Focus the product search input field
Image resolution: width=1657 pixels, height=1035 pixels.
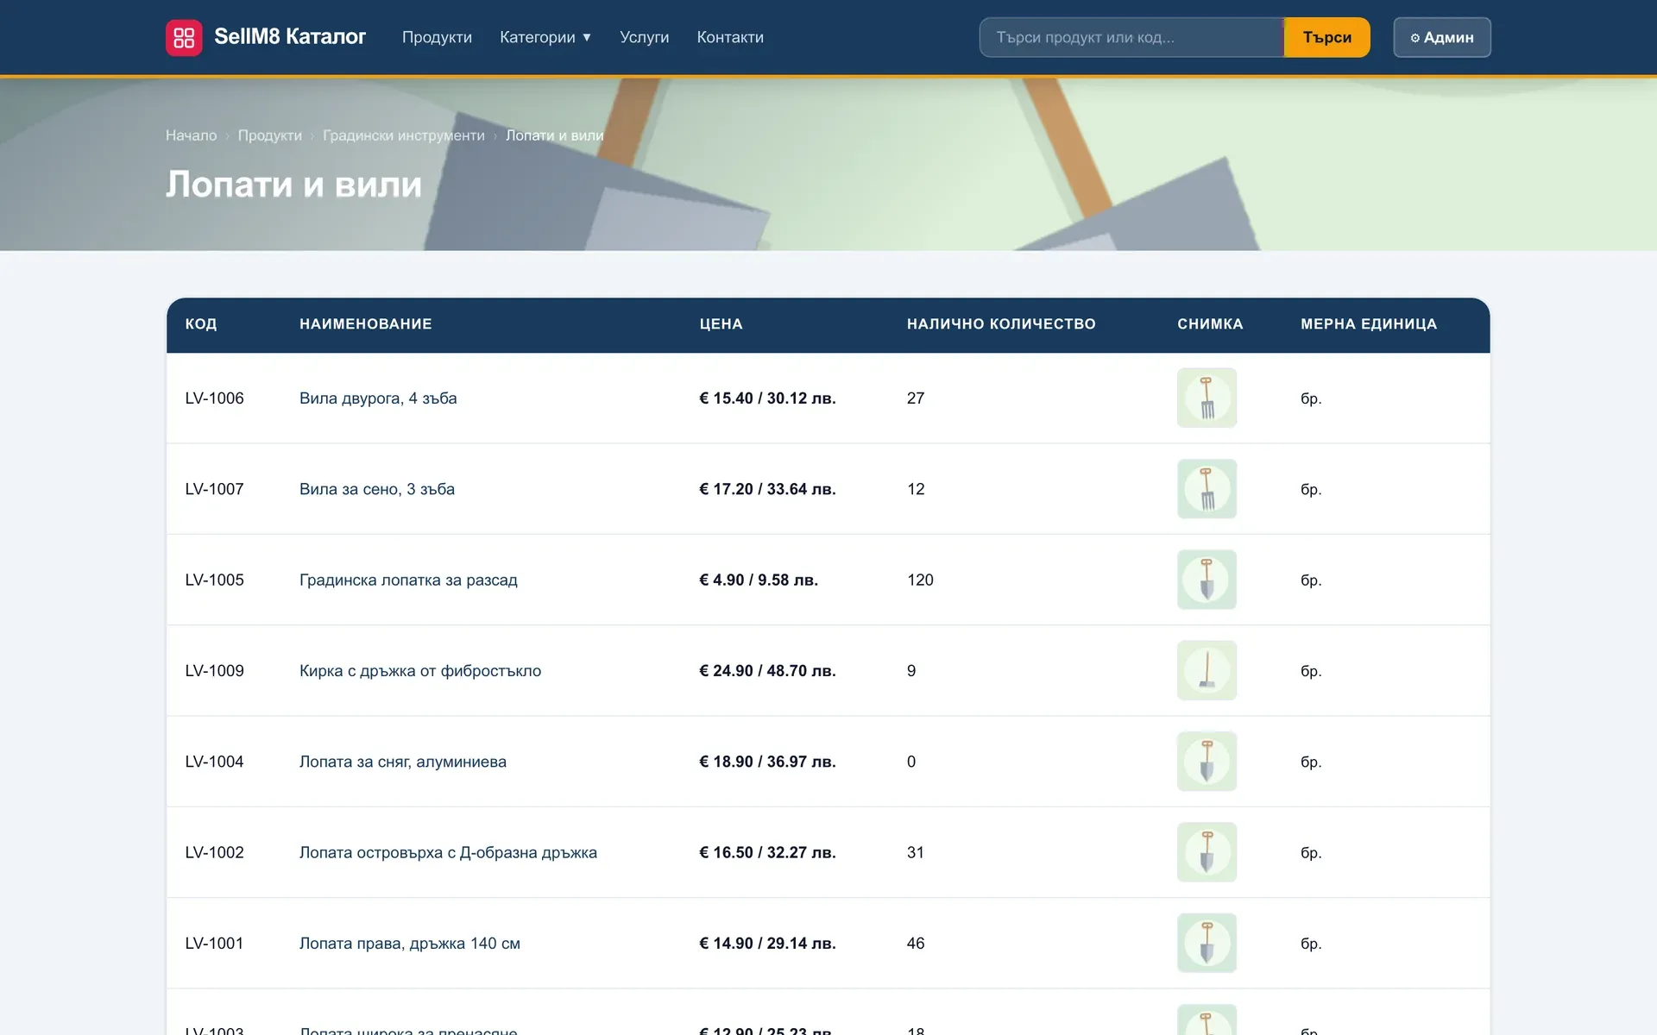1131,37
